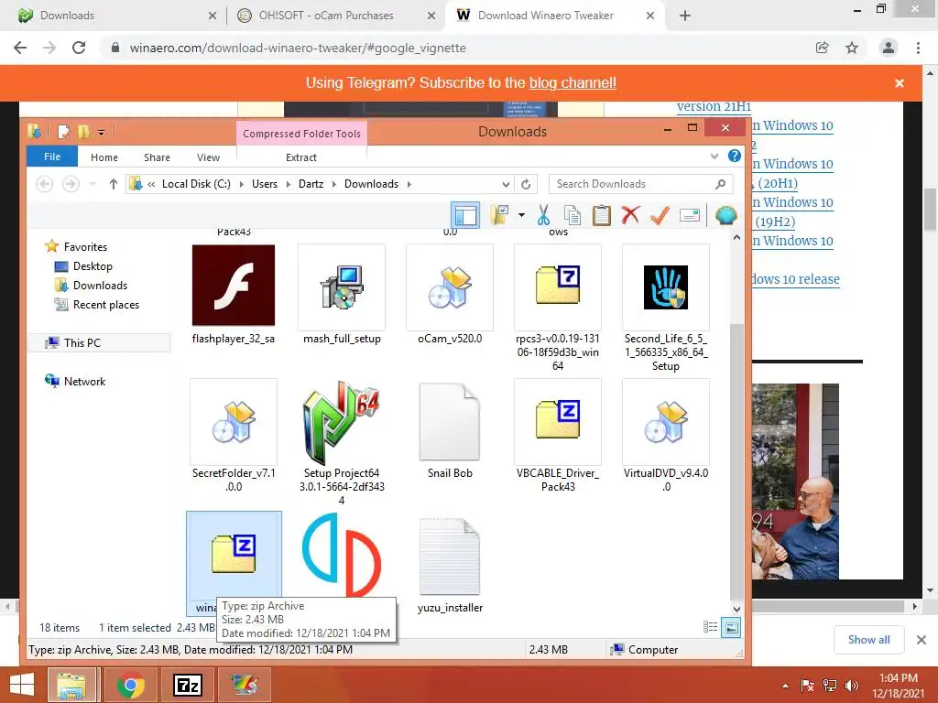
Task: Select the yuzu_installer file
Action: pyautogui.click(x=450, y=565)
